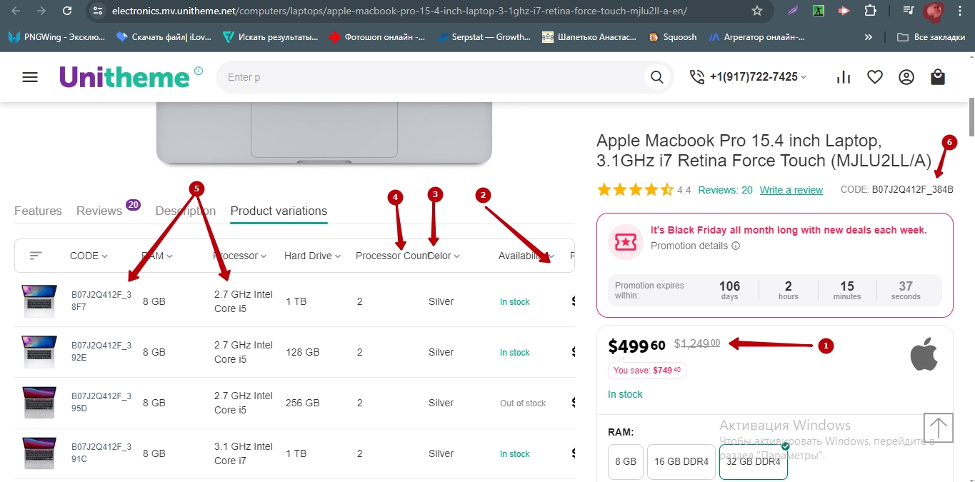
Task: Click the search input field
Action: (x=429, y=77)
